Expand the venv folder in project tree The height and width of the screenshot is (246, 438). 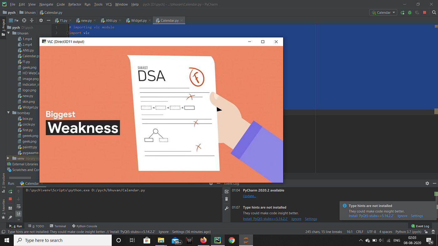click(8, 158)
